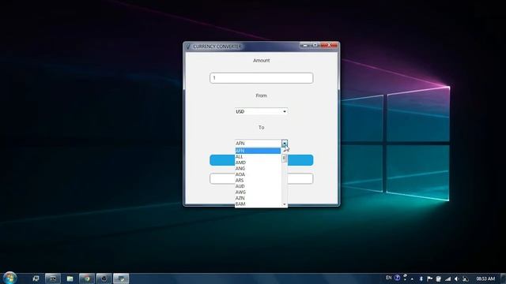Click the Currency Converter title bar icon
The width and height of the screenshot is (506, 284).
(188, 47)
